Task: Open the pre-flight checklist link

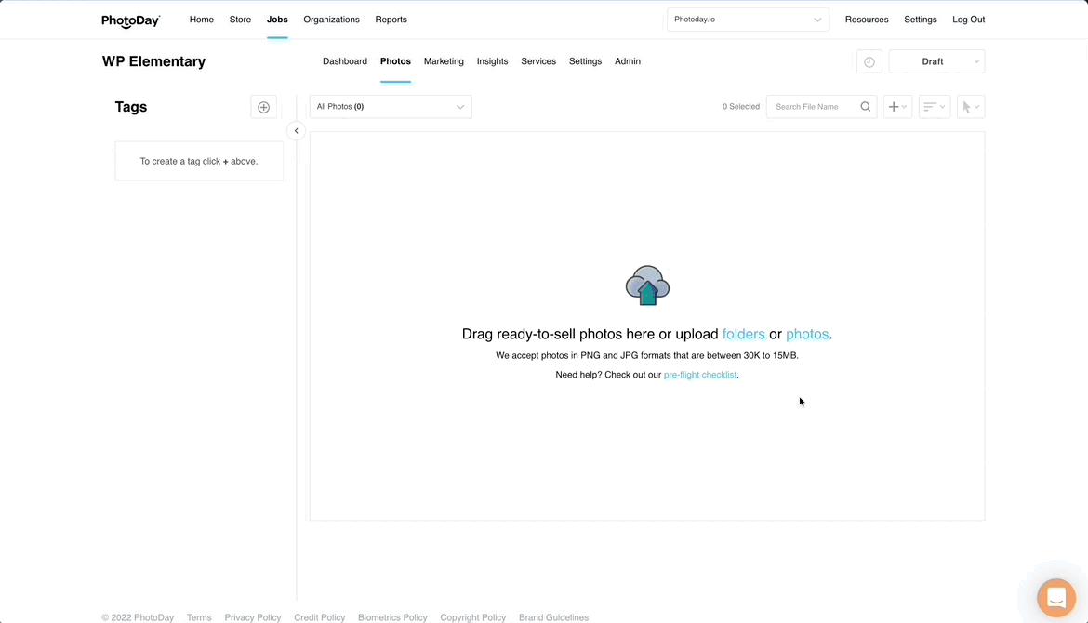Action: (x=699, y=375)
